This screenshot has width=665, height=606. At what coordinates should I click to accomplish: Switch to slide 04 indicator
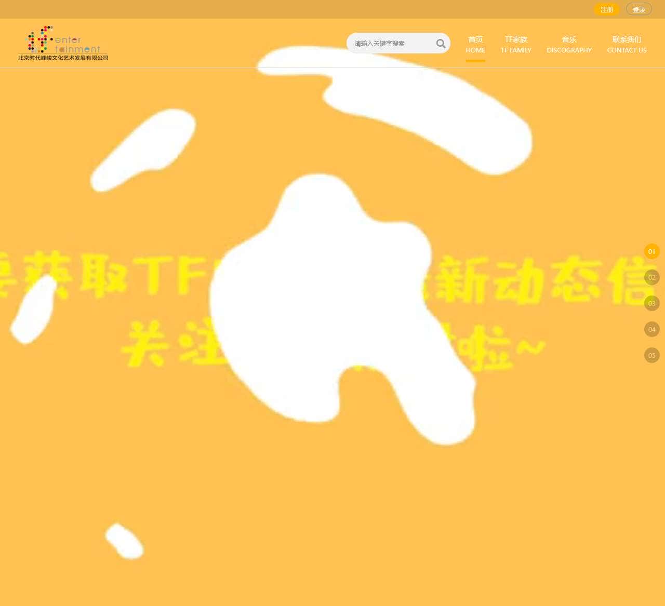652,329
